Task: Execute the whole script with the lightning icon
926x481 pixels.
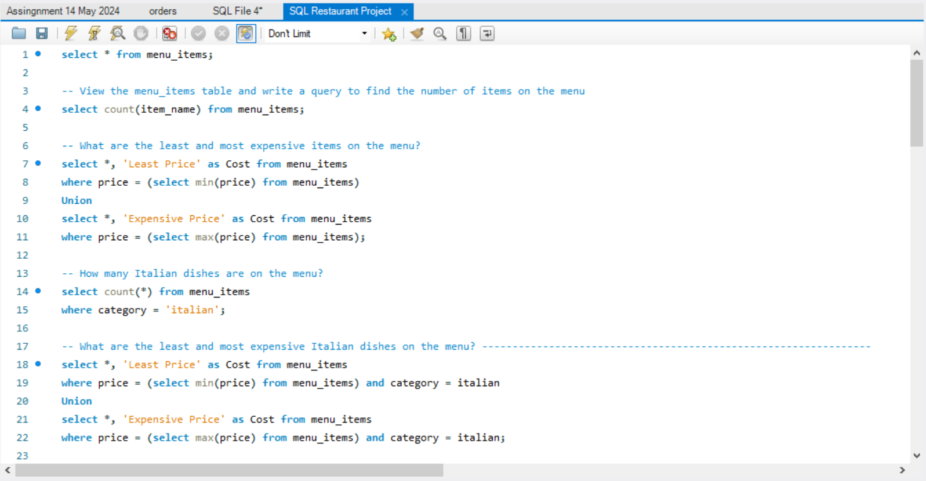Action: pos(71,34)
